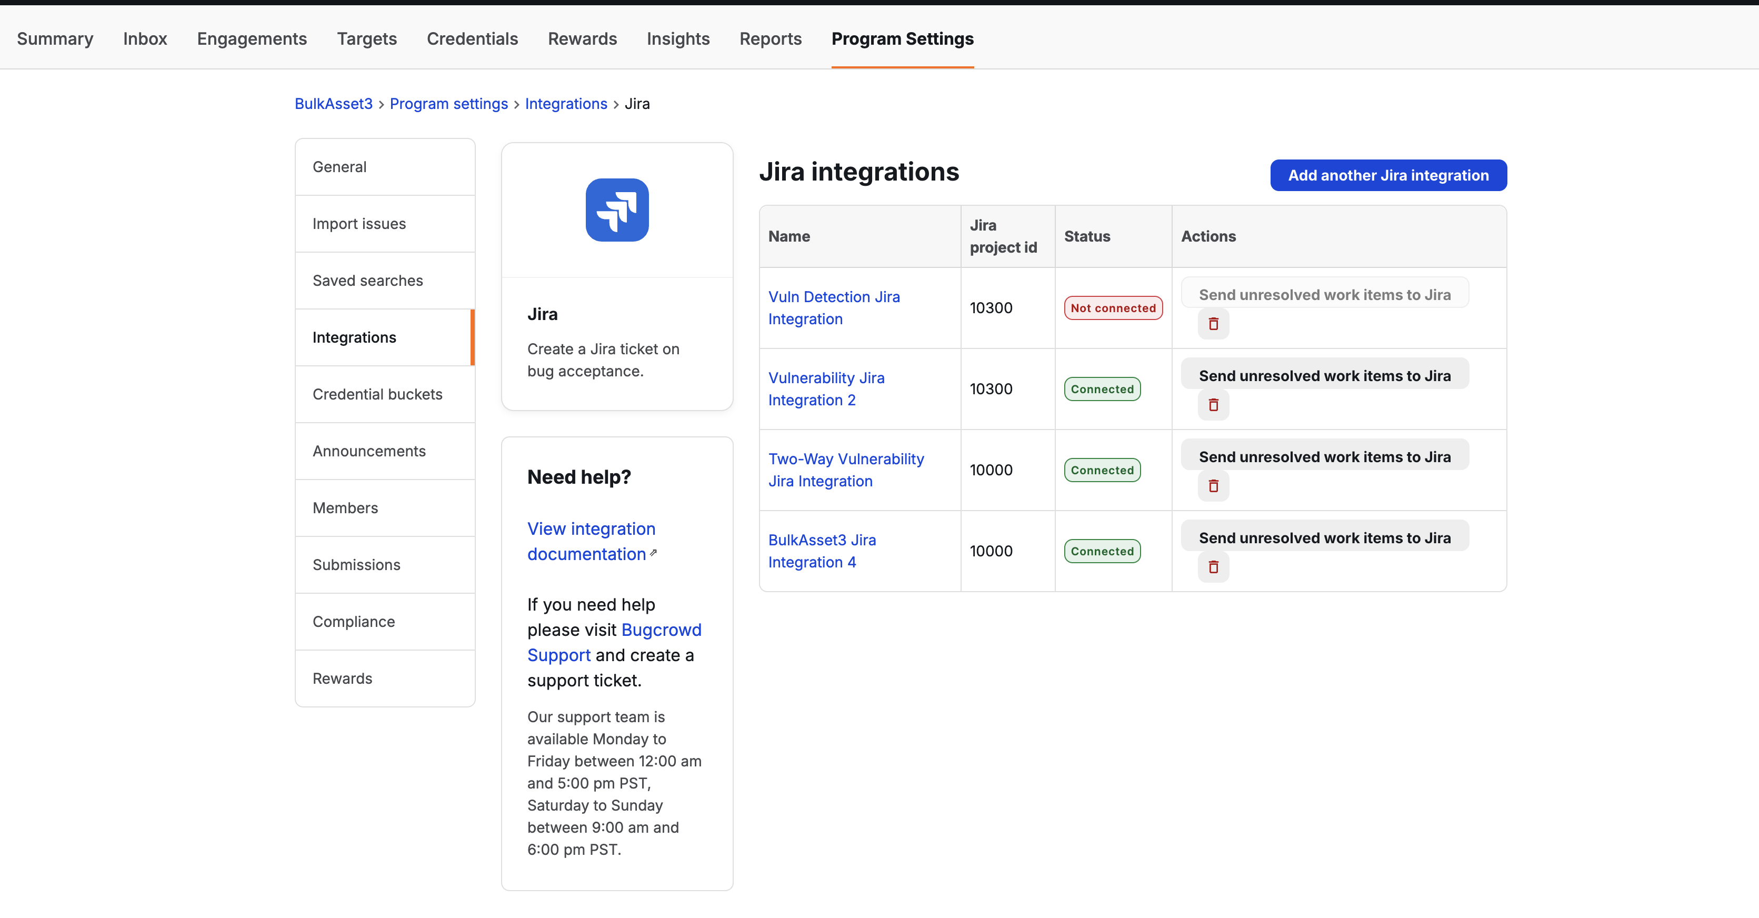Open Rewards in the settings sidebar
This screenshot has height=918, width=1759.
(x=385, y=678)
